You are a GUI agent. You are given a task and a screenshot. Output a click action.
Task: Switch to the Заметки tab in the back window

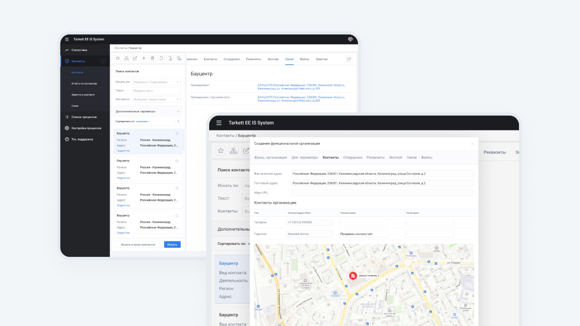click(x=322, y=59)
